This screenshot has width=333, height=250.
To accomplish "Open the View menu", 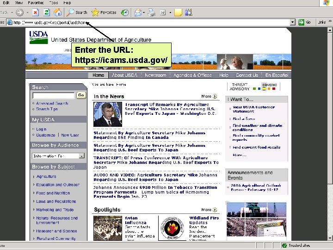I will (18, 3).
